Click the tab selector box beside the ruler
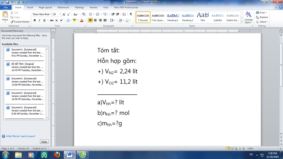Image resolution: width=283 pixels, height=159 pixels. coord(53,31)
